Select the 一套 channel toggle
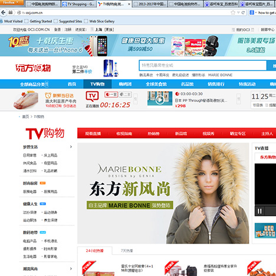Viewport: 276px width, 276px height. (111, 94)
